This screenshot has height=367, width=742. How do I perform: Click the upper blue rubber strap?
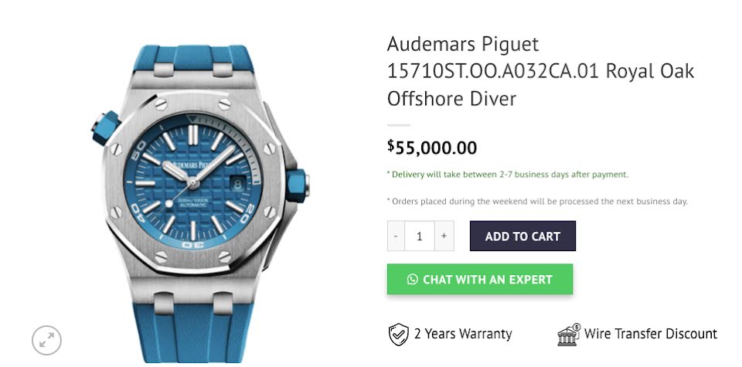192,60
